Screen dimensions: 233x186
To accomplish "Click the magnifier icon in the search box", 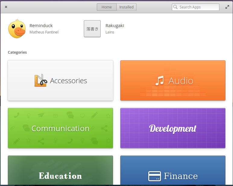I will (175, 7).
